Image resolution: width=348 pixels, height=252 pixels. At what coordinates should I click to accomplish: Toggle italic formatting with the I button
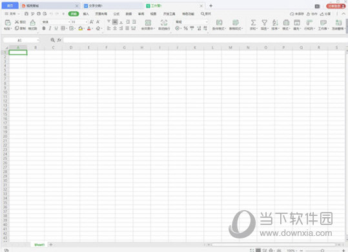50,28
